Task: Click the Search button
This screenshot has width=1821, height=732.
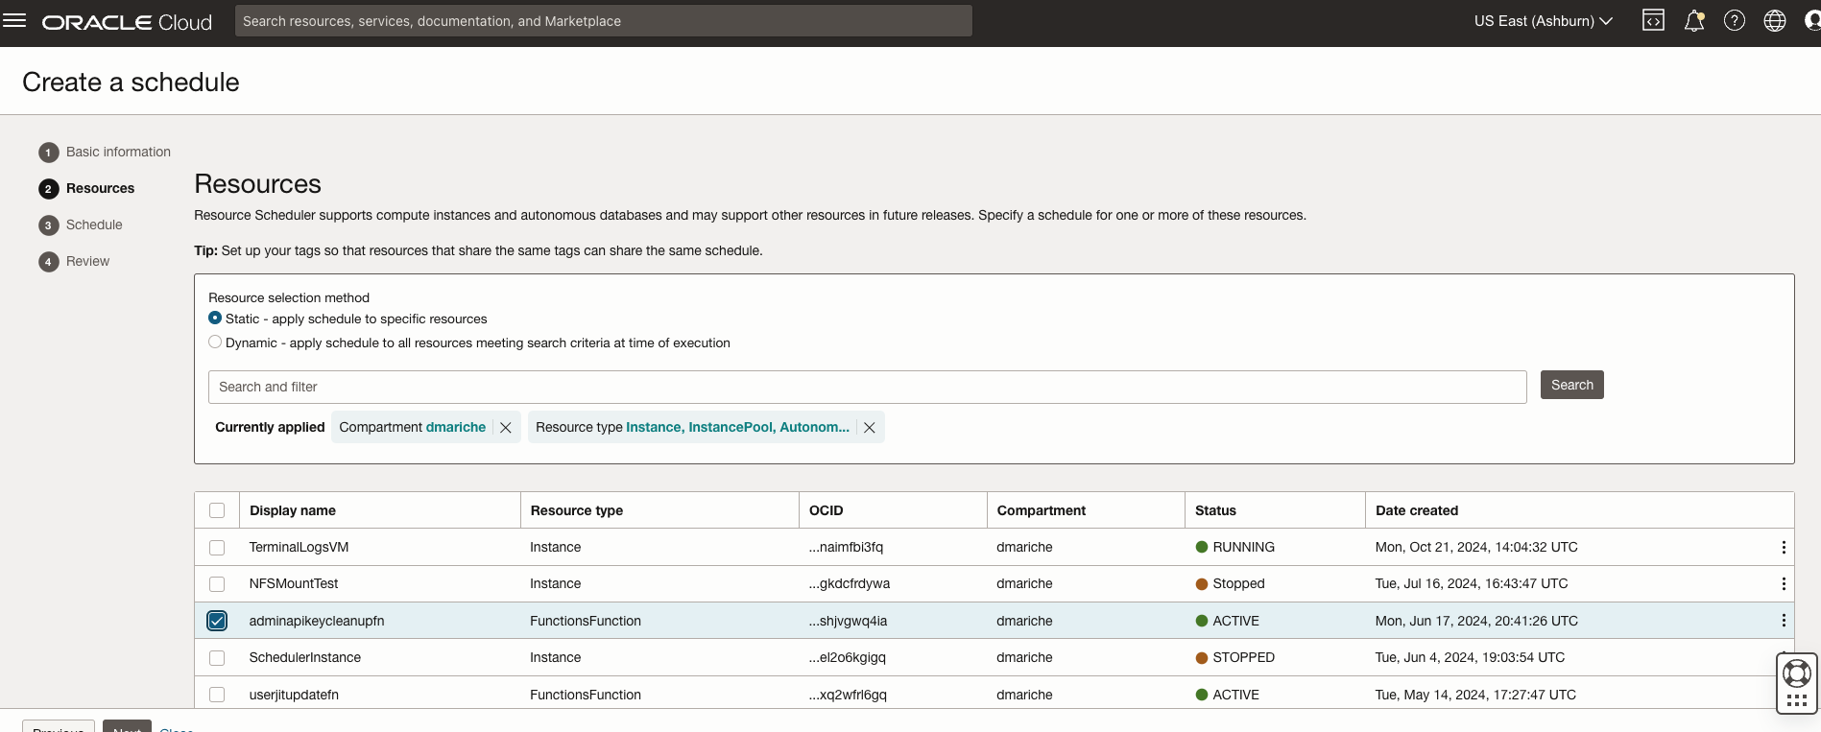Action: coord(1571,385)
